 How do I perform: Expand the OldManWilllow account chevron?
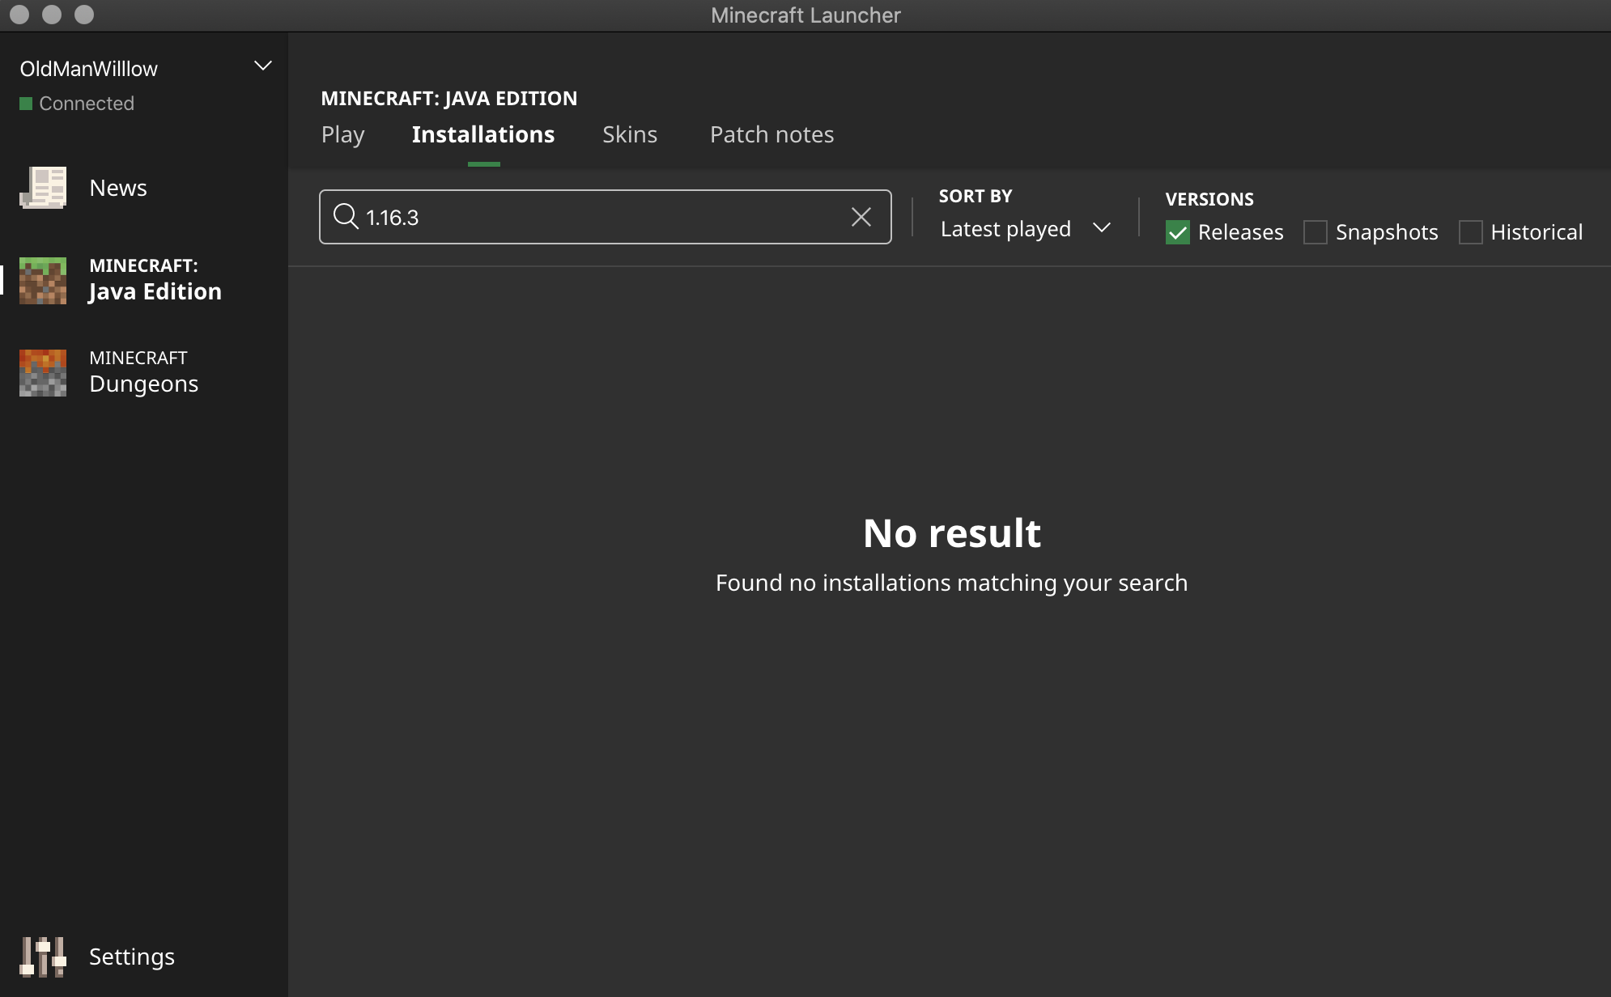tap(263, 66)
